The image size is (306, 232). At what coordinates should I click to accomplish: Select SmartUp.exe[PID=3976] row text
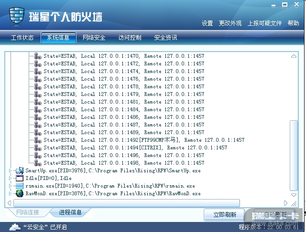(113, 170)
